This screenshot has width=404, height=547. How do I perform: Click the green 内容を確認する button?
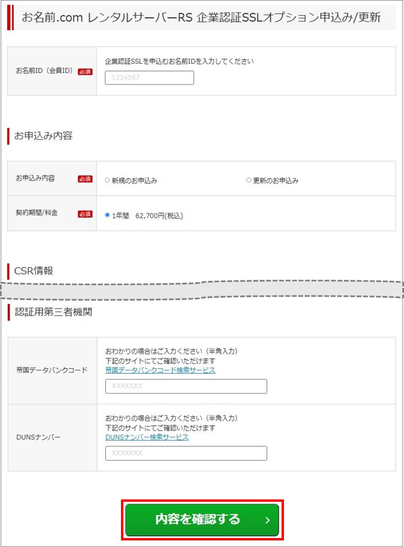202,520
